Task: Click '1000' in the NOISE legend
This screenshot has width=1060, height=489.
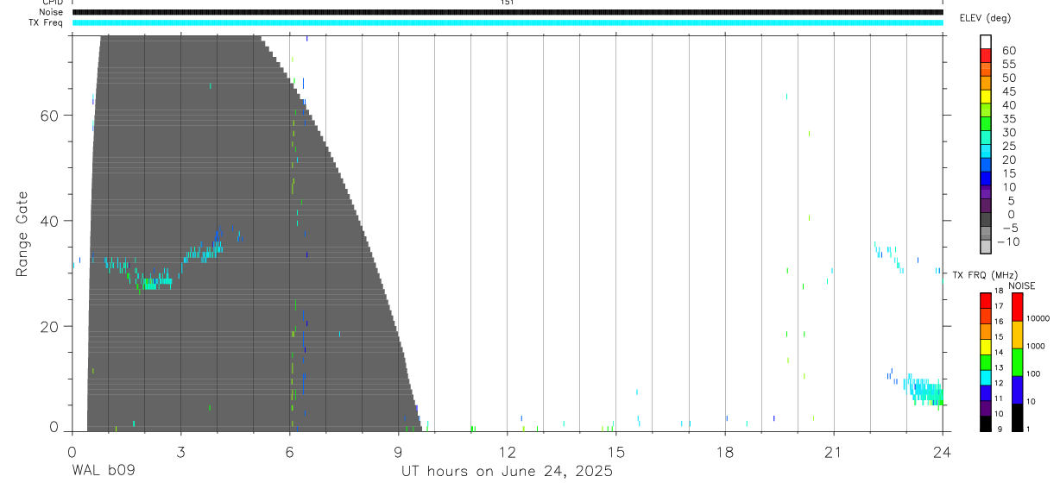Action: click(1037, 346)
